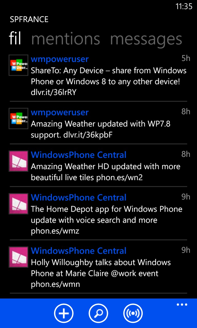
Task: Open the phon.es/wmn link
Action: click(55, 284)
